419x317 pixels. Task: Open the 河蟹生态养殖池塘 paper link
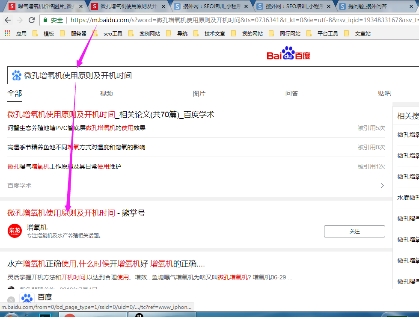[76, 128]
